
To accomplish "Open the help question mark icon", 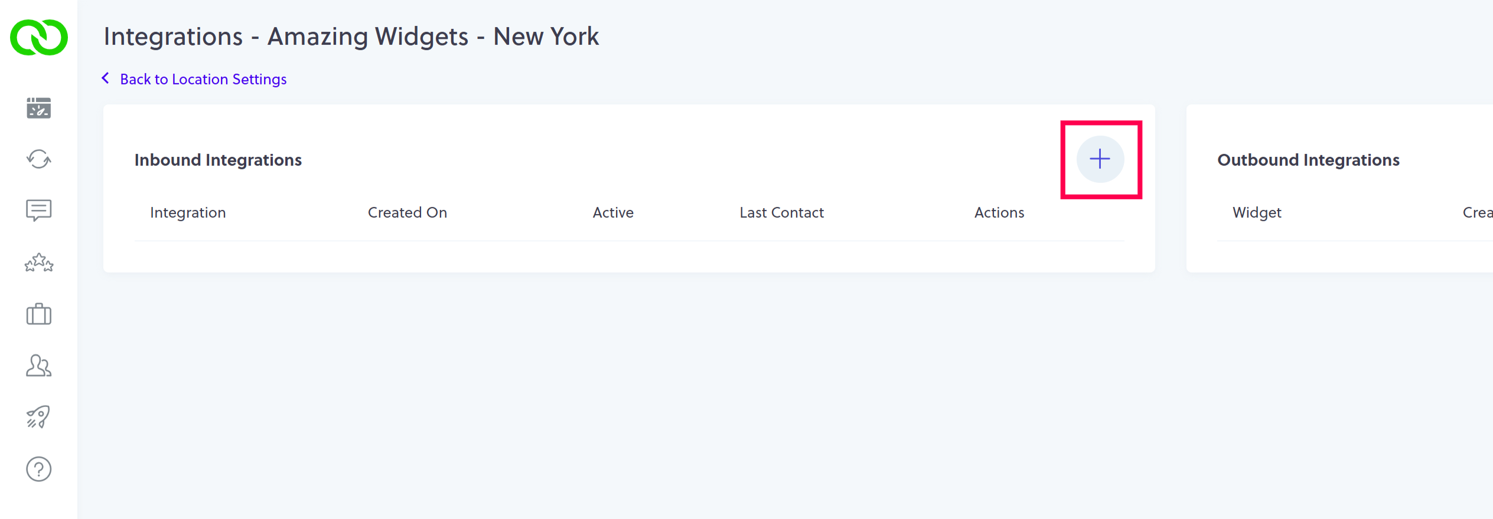I will (38, 469).
